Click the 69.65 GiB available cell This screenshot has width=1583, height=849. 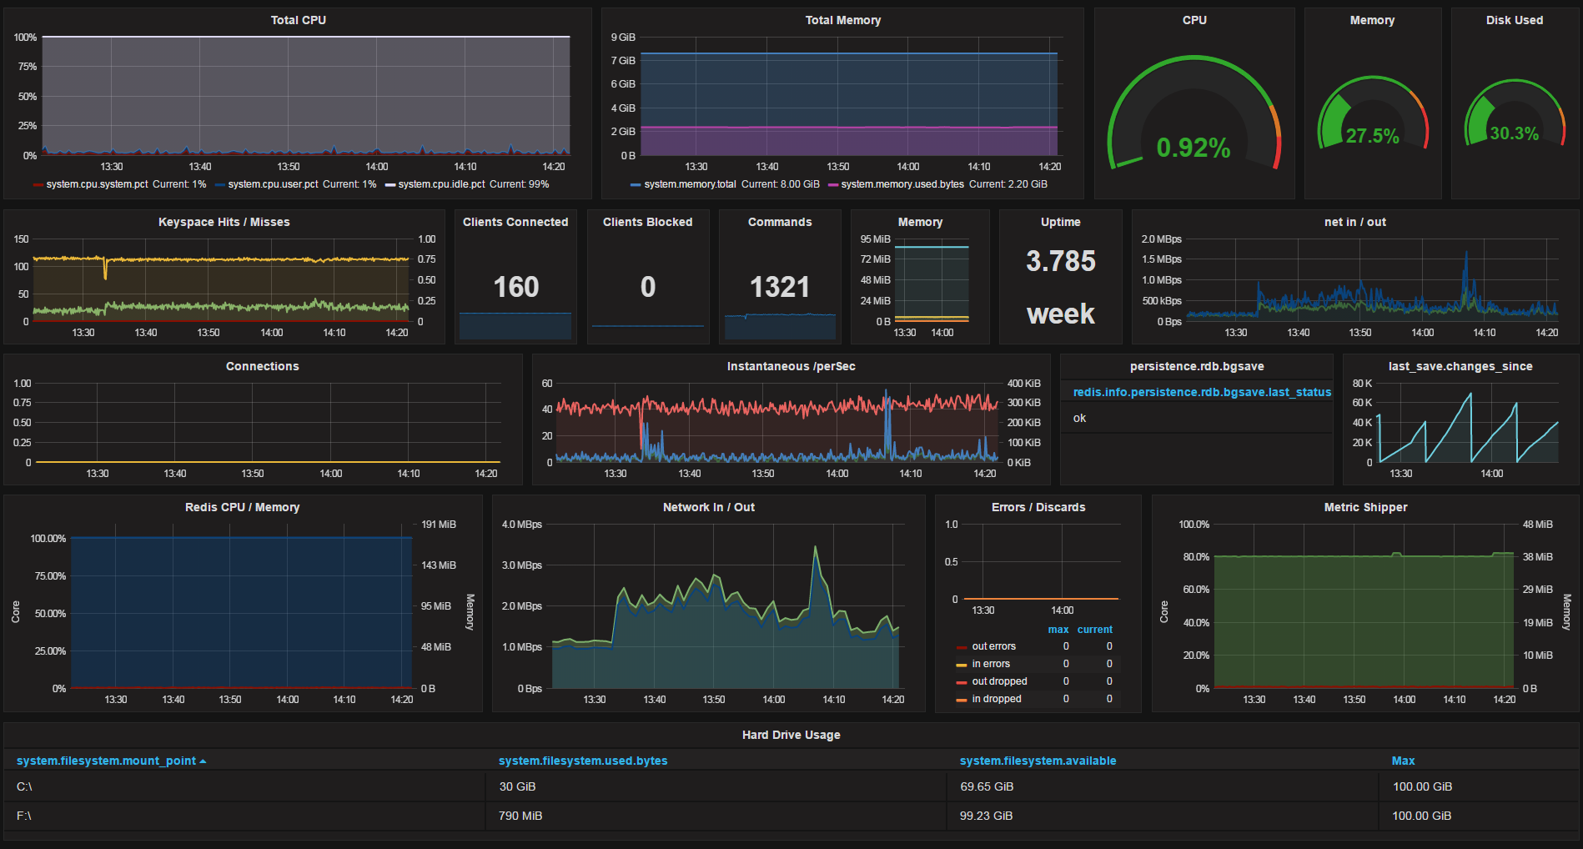1163,786
